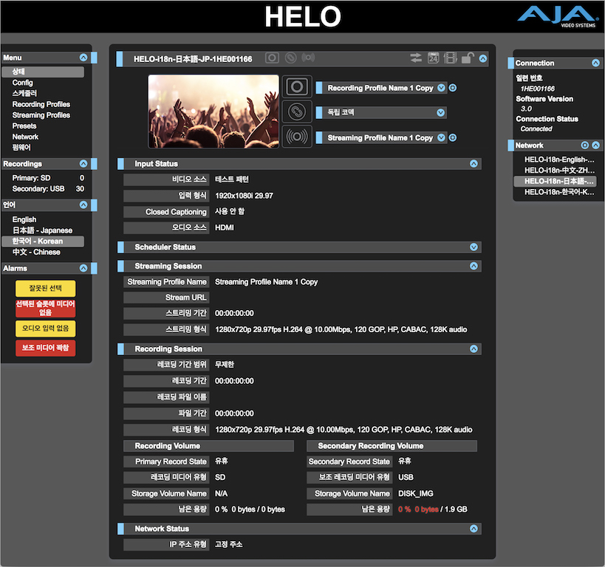The image size is (605, 567).
Task: Click the large Stream button beside the preview
Action: point(297,137)
